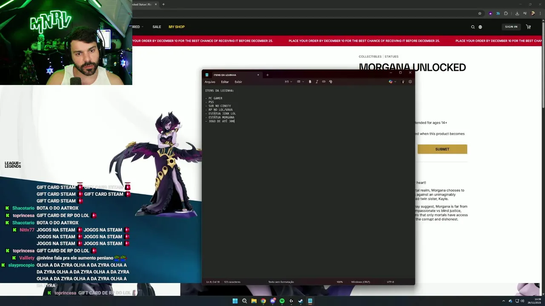Open Chrome downloads icon
This screenshot has width=545, height=306.
pos(517,13)
